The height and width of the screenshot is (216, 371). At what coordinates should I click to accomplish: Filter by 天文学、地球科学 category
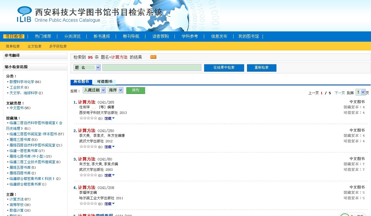(23, 93)
